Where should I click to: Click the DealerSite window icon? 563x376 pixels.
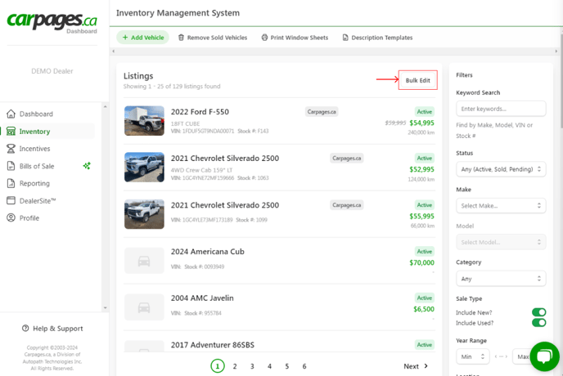coord(11,200)
